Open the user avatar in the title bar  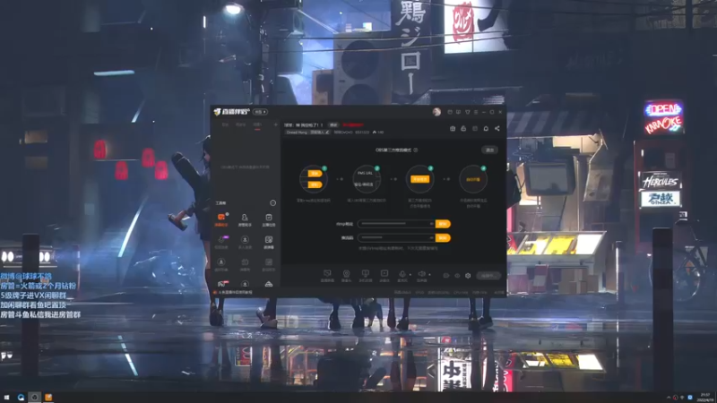point(436,112)
